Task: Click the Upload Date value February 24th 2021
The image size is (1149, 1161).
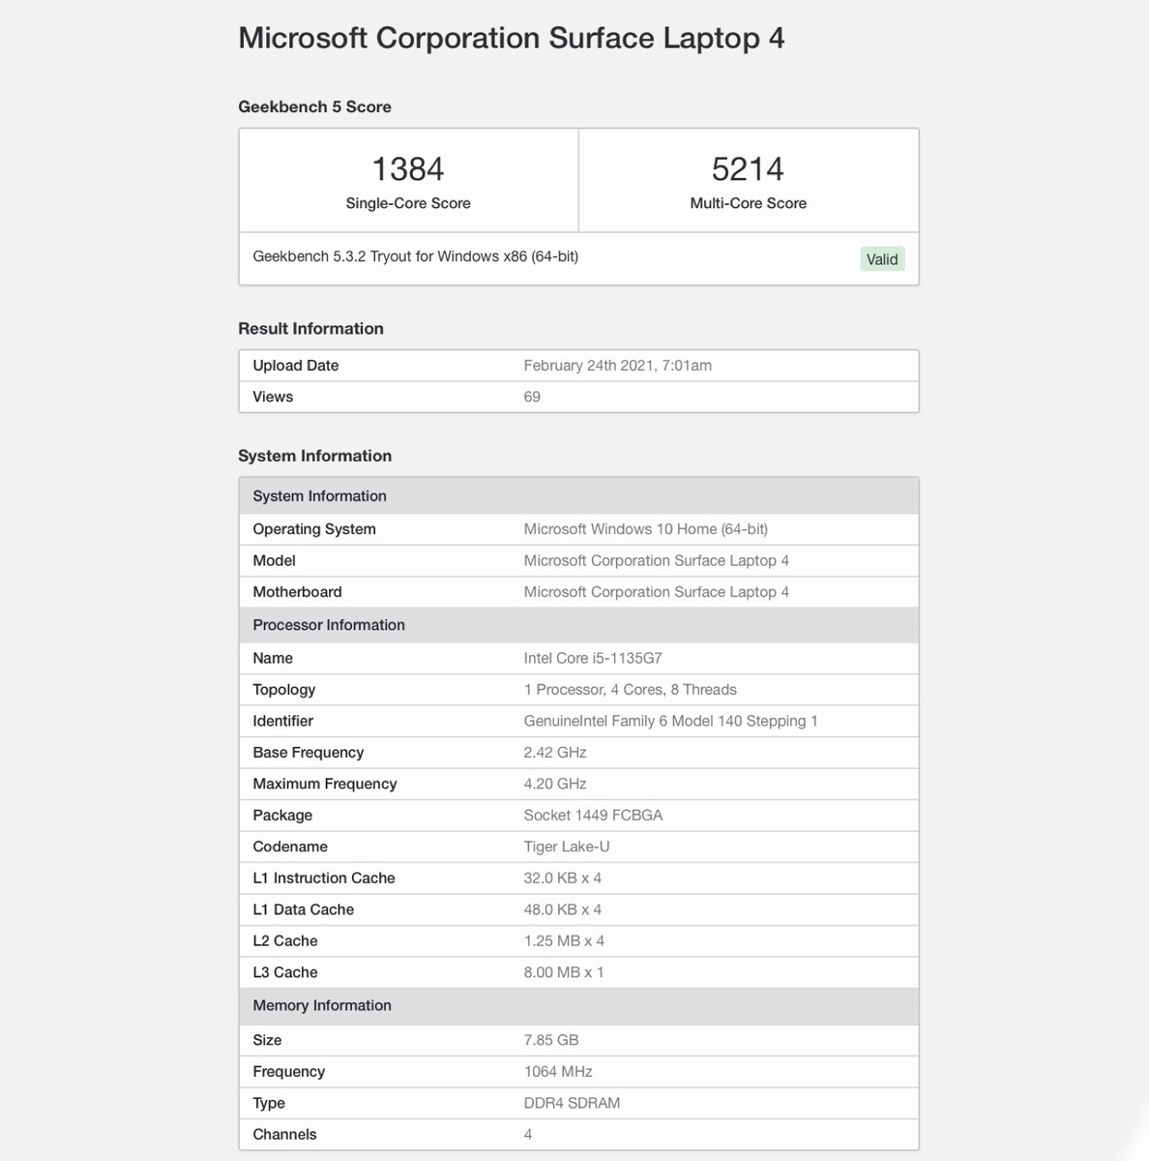Action: pyautogui.click(x=617, y=366)
